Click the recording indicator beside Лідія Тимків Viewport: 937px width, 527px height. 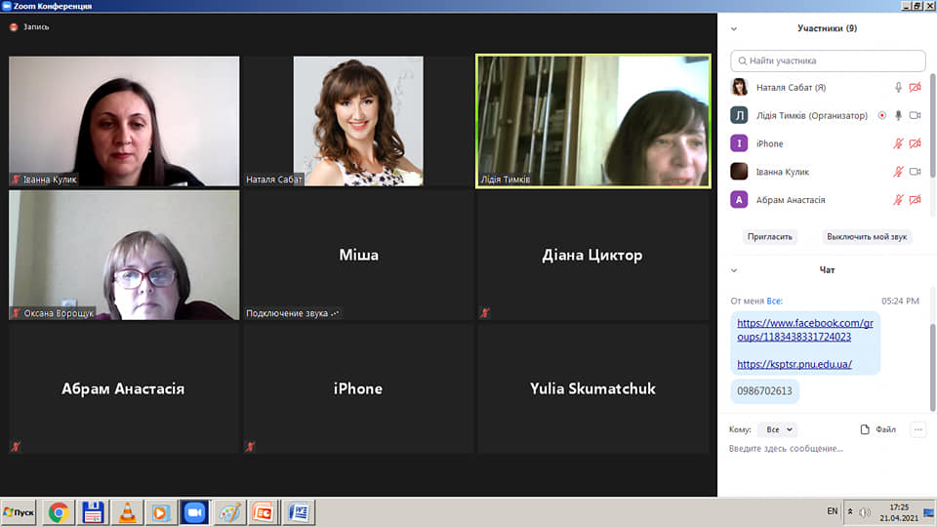[882, 115]
